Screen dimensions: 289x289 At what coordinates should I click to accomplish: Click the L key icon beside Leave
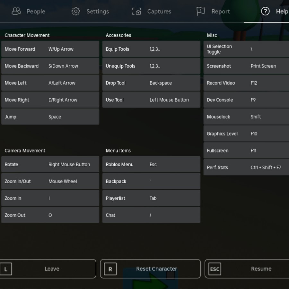pyautogui.click(x=5, y=269)
